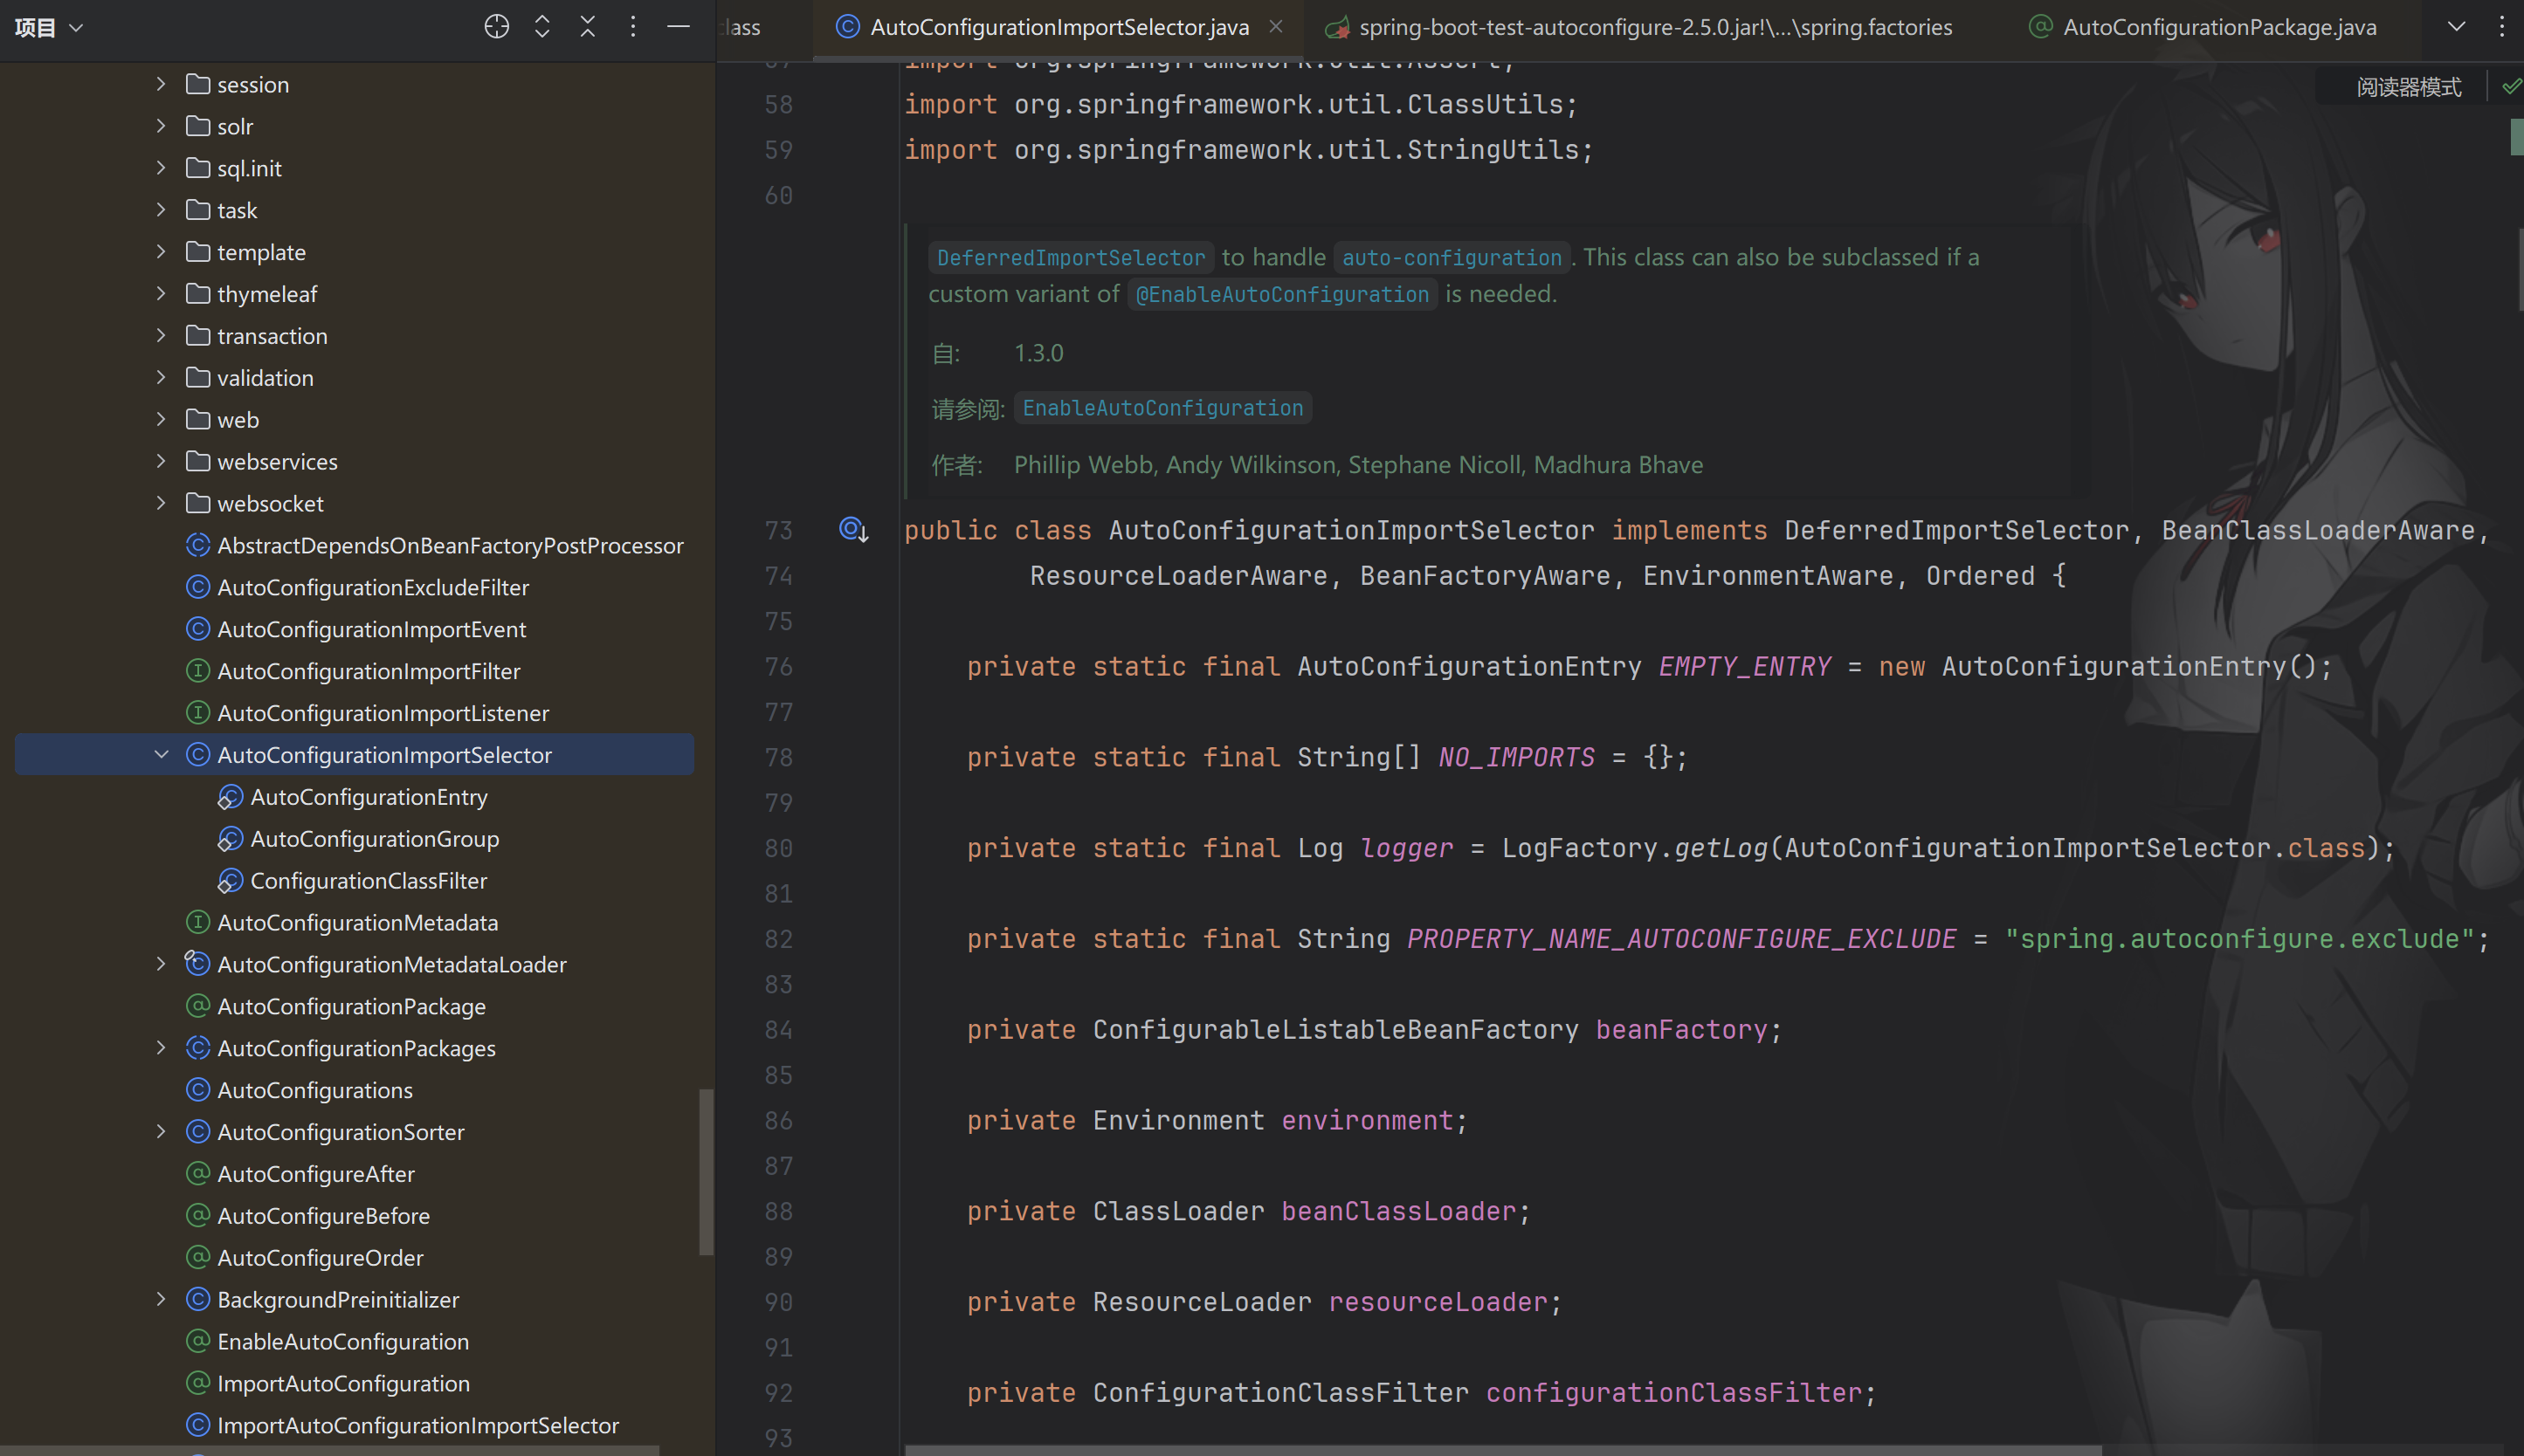Open the @EnableAutoConfiguration doc link

tap(1282, 295)
